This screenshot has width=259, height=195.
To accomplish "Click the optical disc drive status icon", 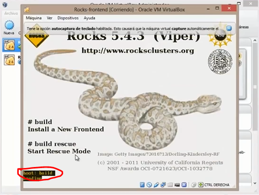I will click(x=149, y=185).
